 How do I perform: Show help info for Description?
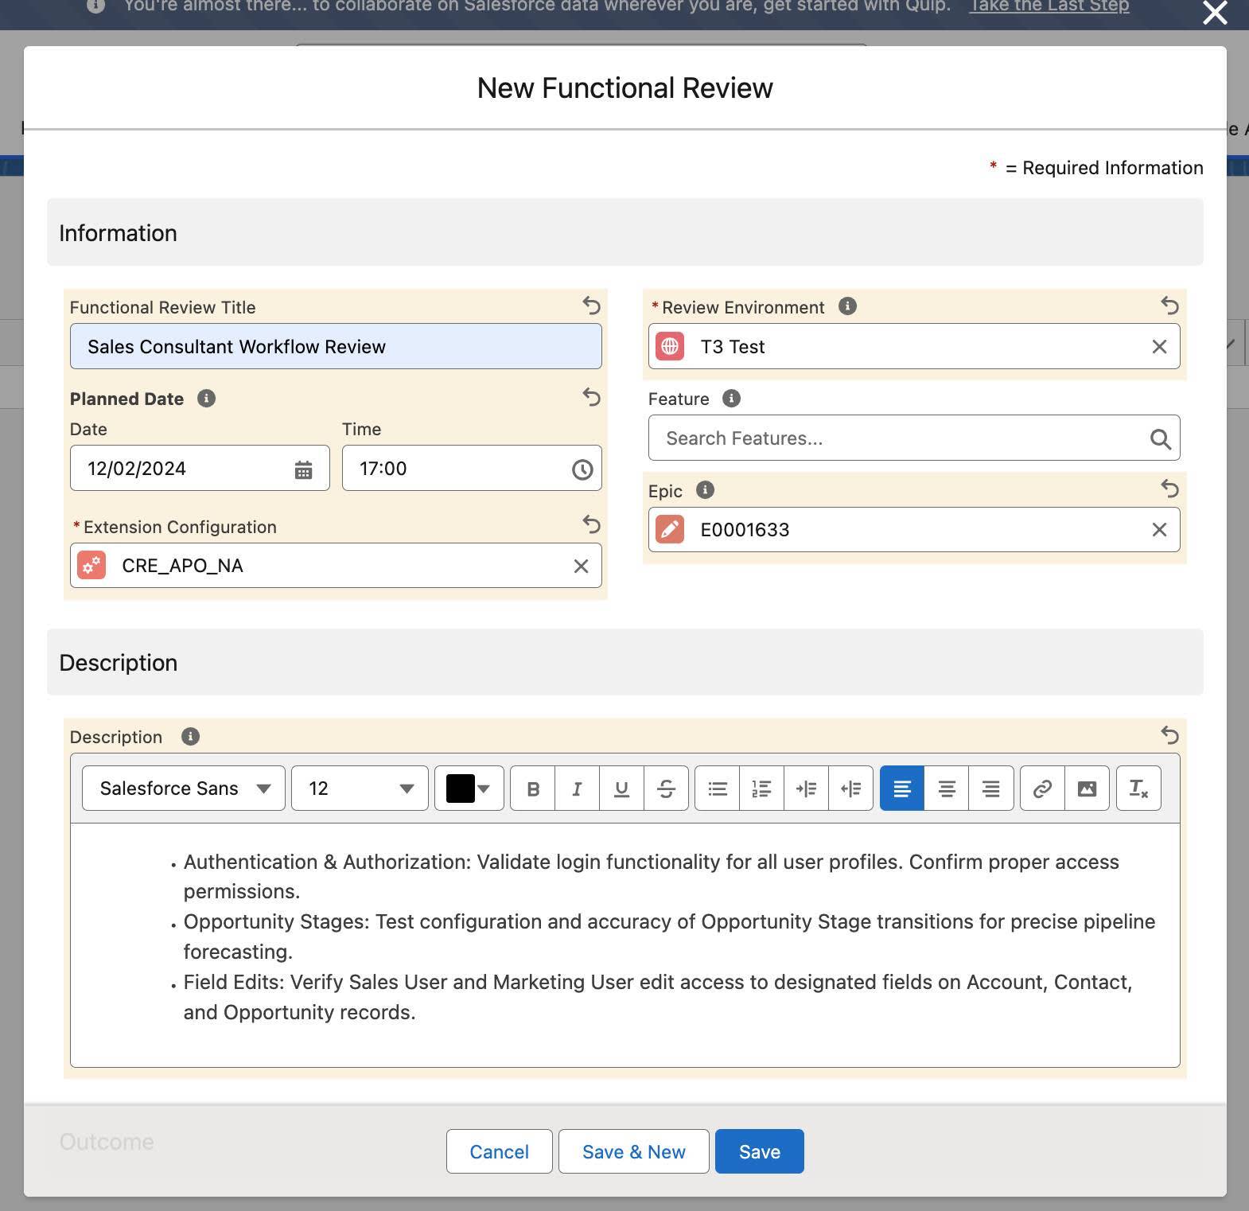click(190, 736)
